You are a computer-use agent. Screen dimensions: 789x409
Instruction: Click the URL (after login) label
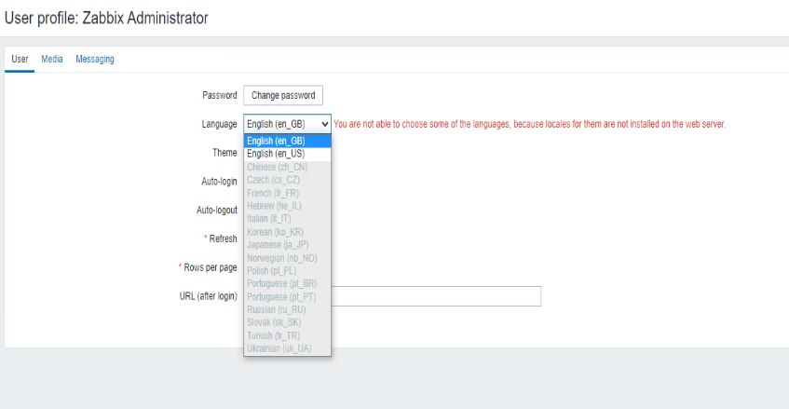pos(209,296)
